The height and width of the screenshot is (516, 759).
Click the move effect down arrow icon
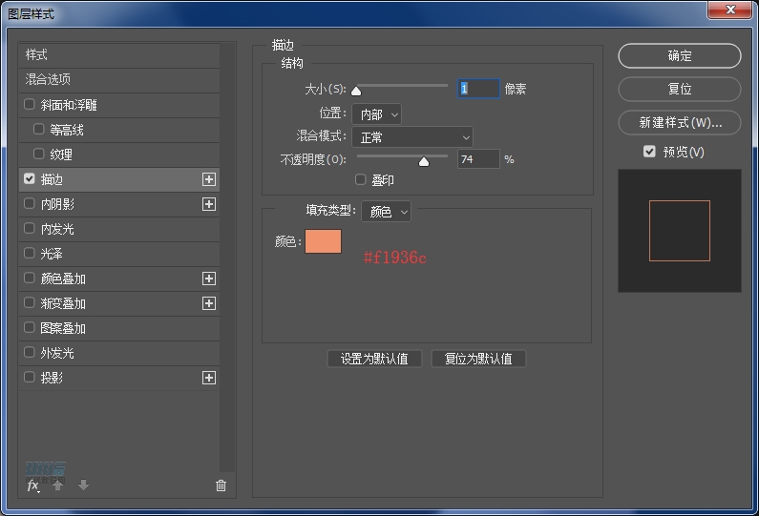click(83, 485)
